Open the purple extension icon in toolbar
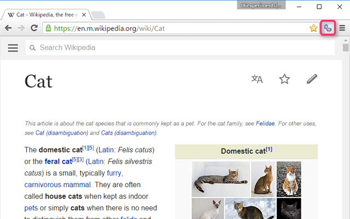The height and width of the screenshot is (219, 350). 328,28
